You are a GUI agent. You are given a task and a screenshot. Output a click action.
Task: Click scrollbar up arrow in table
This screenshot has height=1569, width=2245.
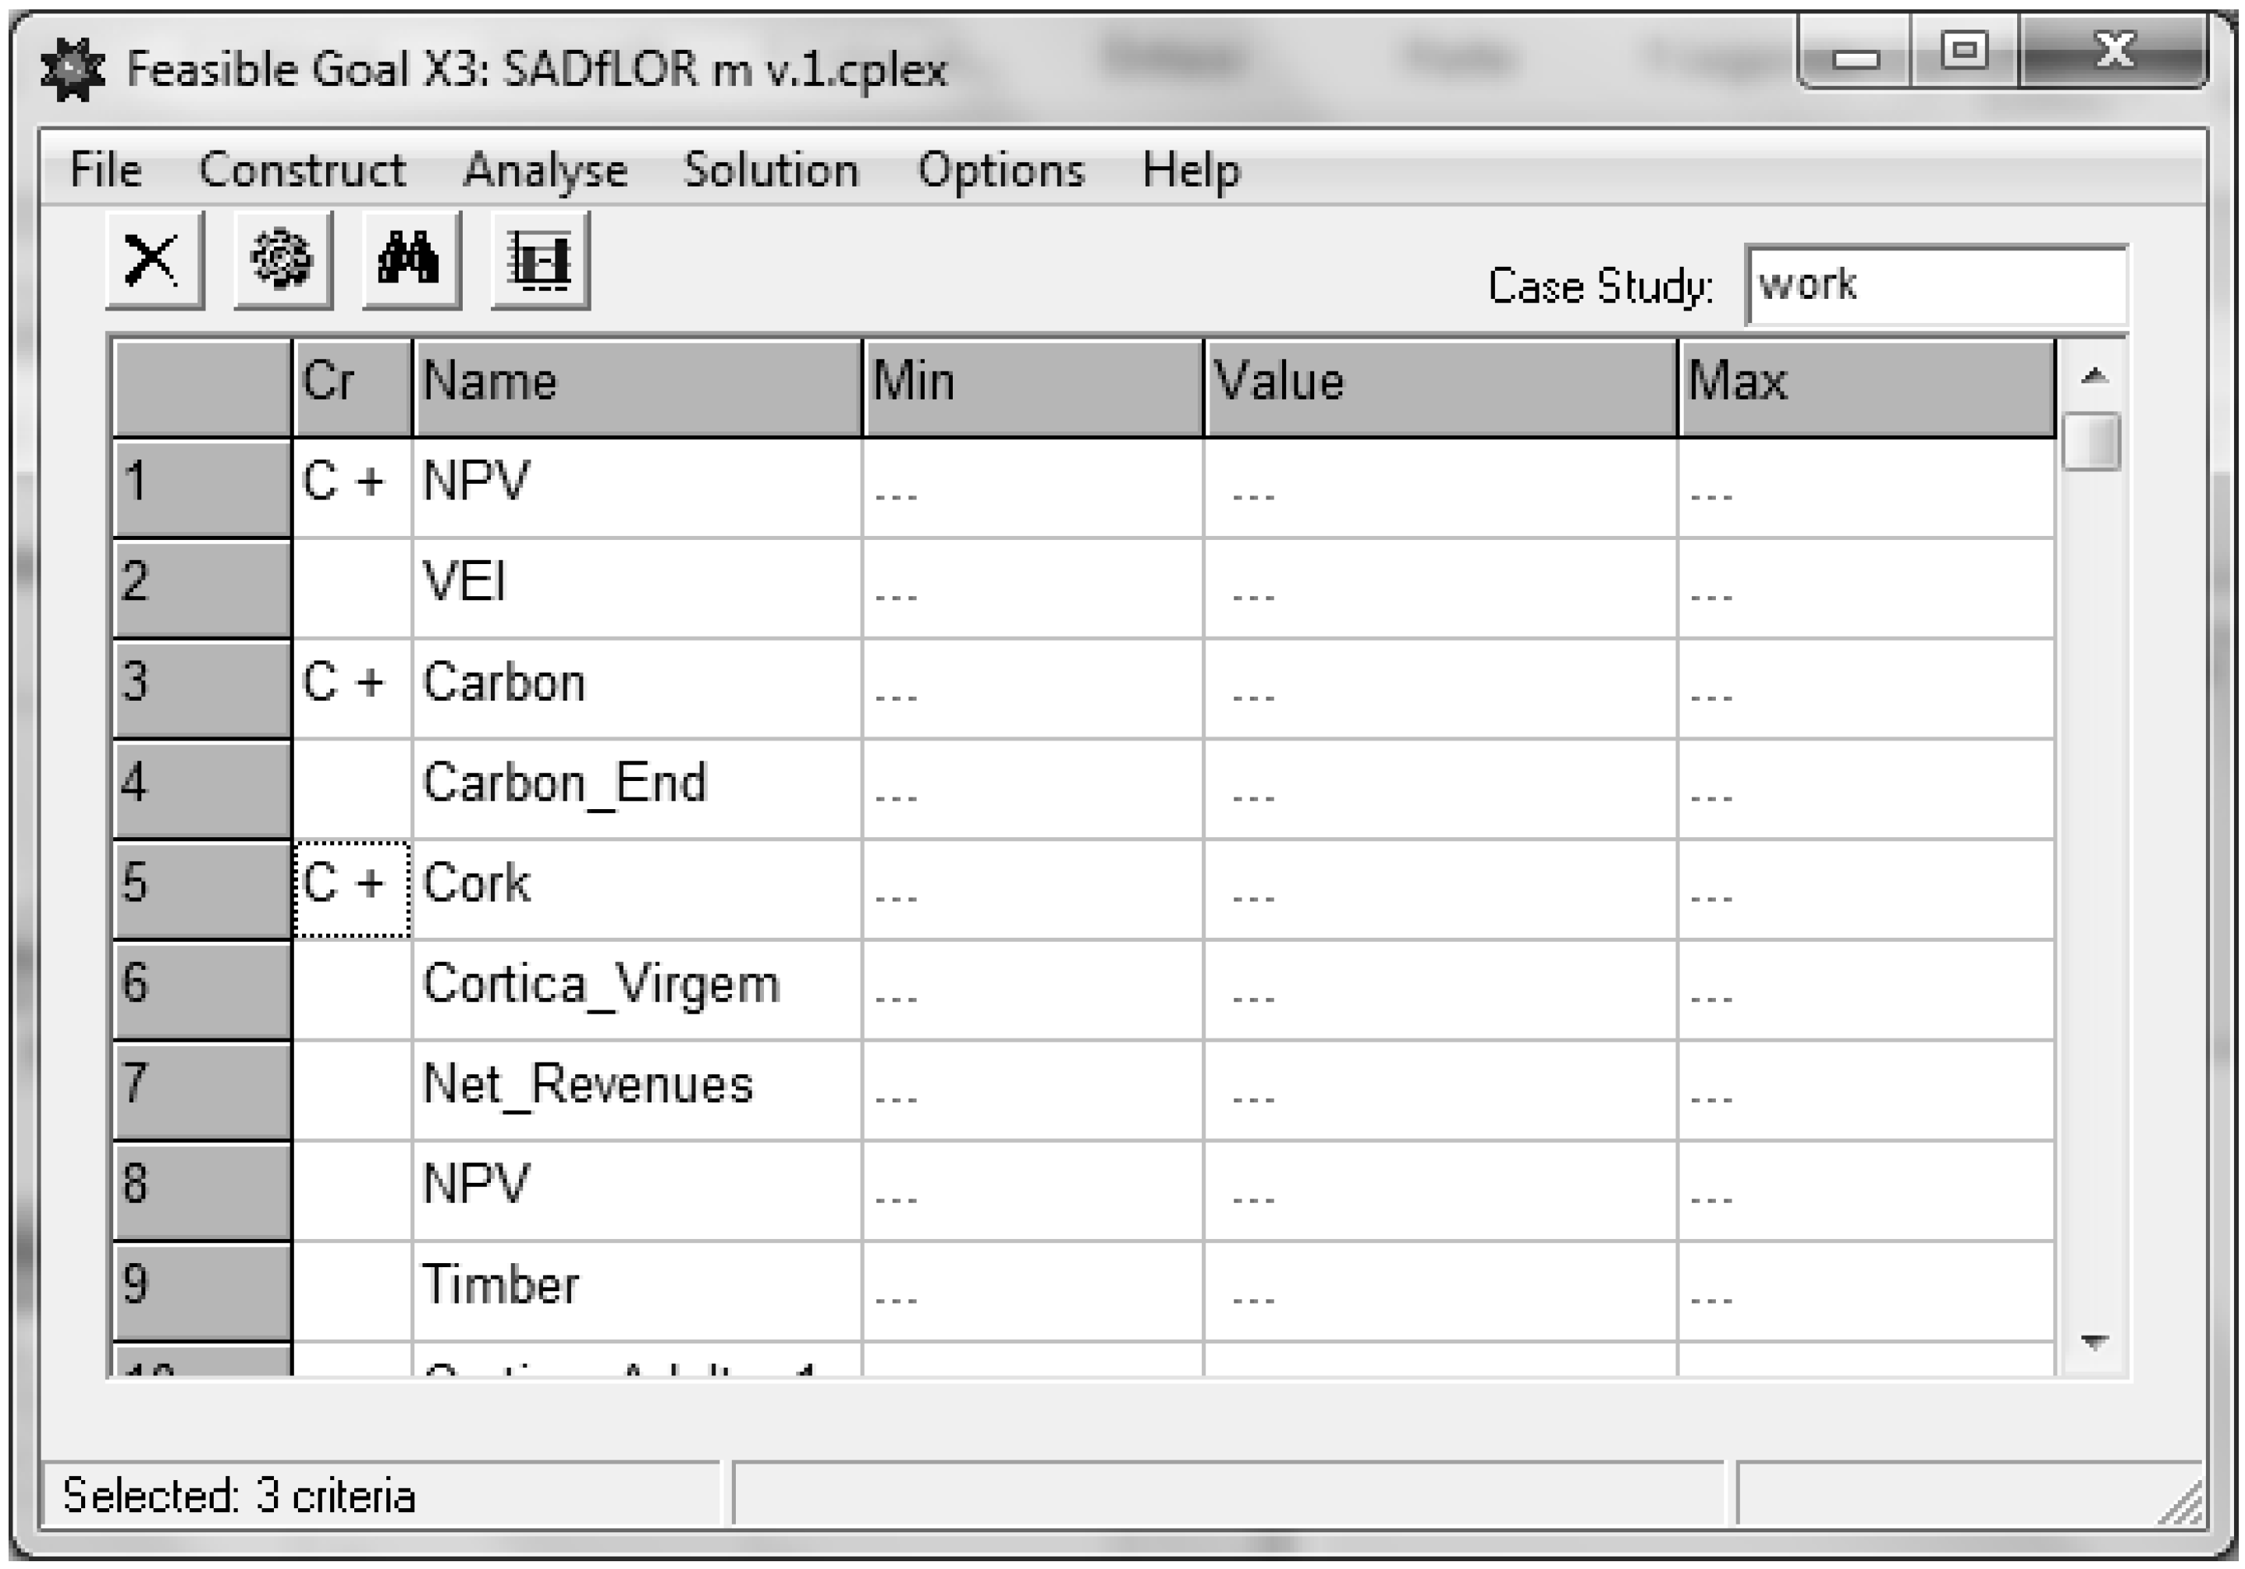point(2093,375)
